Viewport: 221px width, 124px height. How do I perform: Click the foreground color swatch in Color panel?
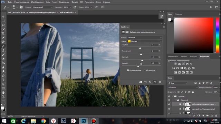(x=170, y=20)
